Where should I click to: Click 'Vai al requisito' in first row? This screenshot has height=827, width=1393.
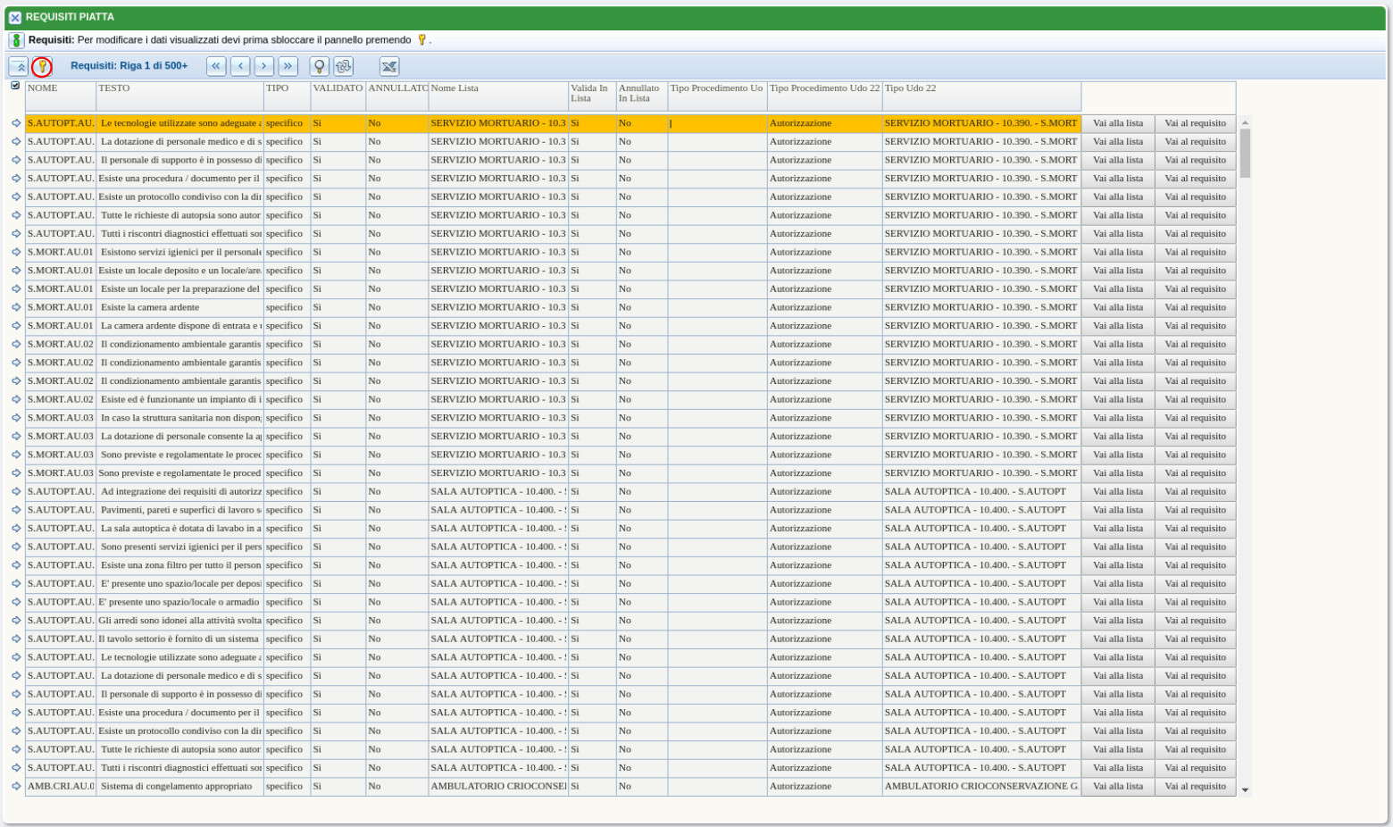coord(1195,123)
